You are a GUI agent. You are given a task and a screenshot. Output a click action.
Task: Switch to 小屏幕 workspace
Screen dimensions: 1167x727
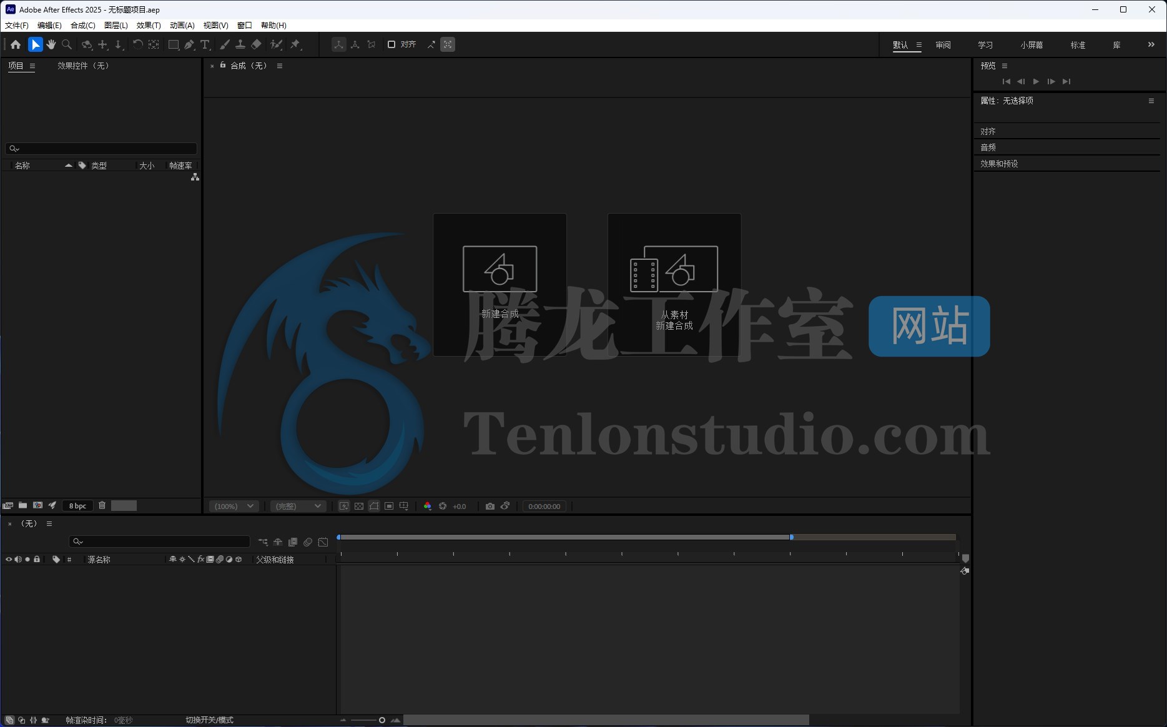tap(1032, 45)
